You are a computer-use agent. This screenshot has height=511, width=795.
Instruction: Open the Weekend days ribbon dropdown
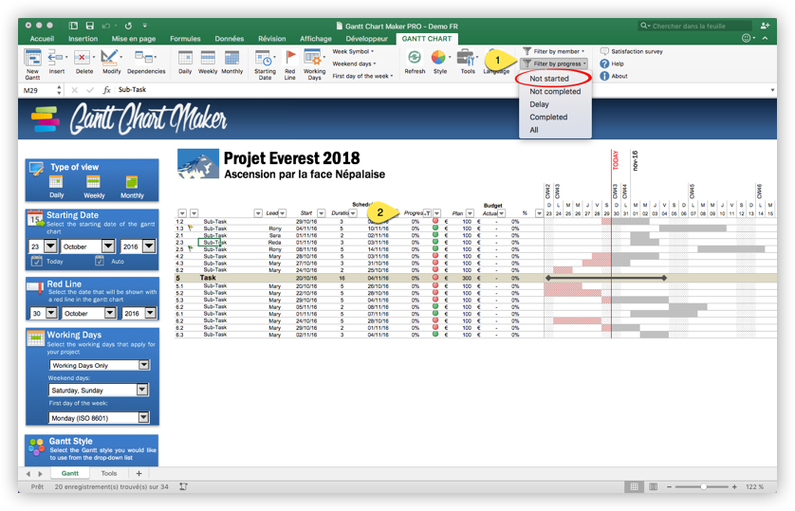pos(354,64)
